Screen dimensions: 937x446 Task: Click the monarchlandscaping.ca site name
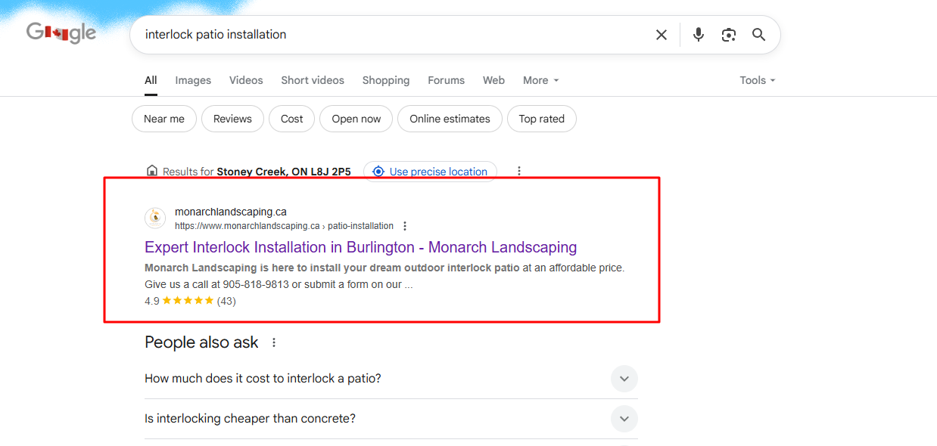231,212
